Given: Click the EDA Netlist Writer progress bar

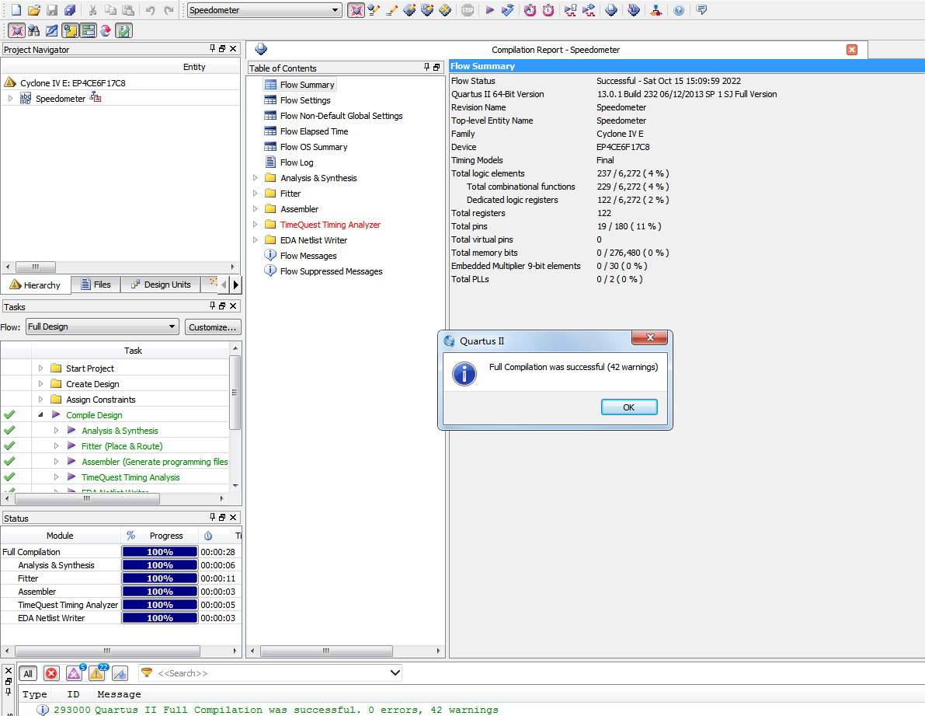Looking at the screenshot, I should [x=159, y=617].
